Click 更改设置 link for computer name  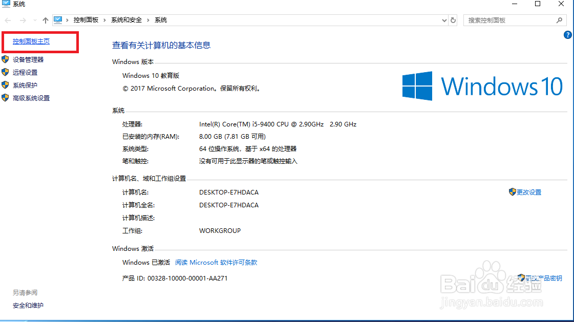[x=528, y=192]
